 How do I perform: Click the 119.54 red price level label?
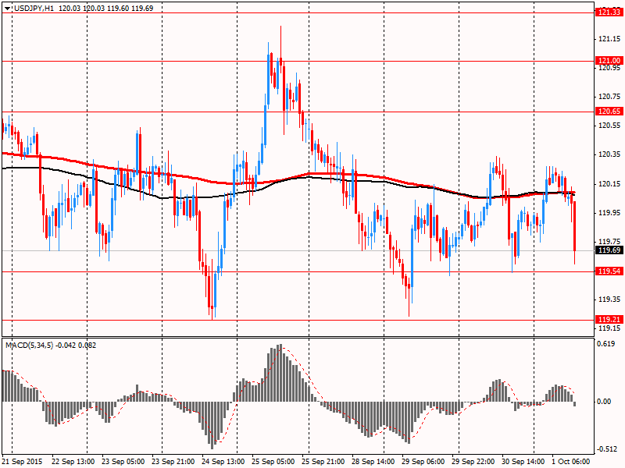(609, 271)
